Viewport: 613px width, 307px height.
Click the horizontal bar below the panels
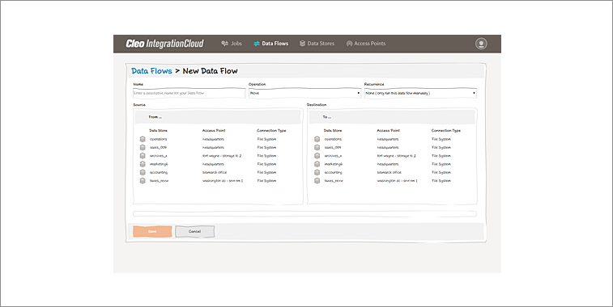[x=305, y=214]
